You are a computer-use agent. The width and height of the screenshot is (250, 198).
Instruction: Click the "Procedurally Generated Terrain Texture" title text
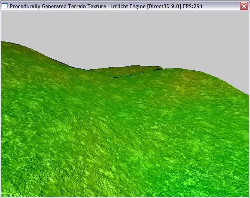click(57, 6)
